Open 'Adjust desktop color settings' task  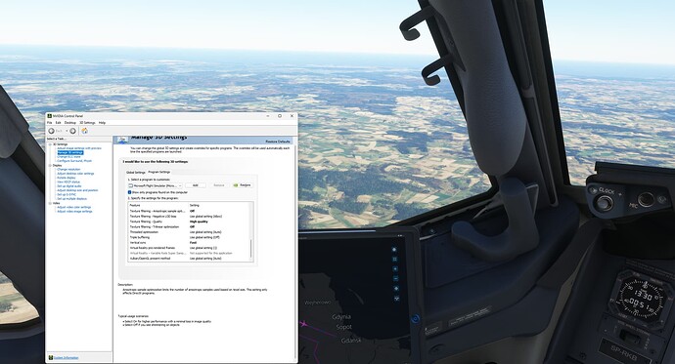click(x=75, y=174)
